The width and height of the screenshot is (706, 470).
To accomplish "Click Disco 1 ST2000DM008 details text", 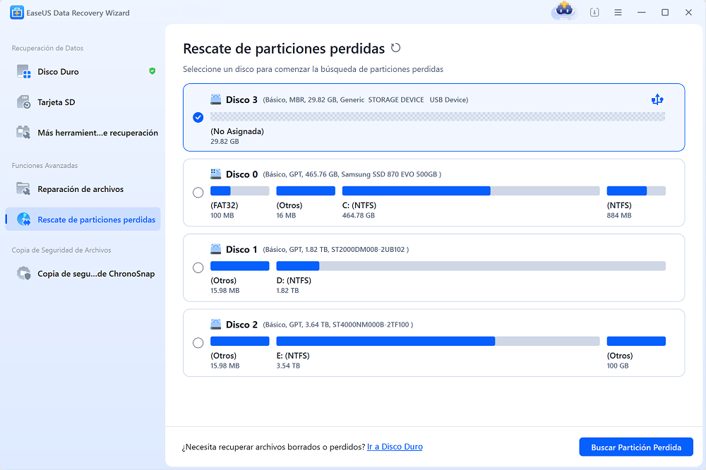I will click(x=336, y=249).
